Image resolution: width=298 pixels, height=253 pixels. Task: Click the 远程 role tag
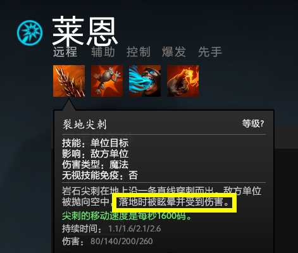pyautogui.click(x=65, y=52)
